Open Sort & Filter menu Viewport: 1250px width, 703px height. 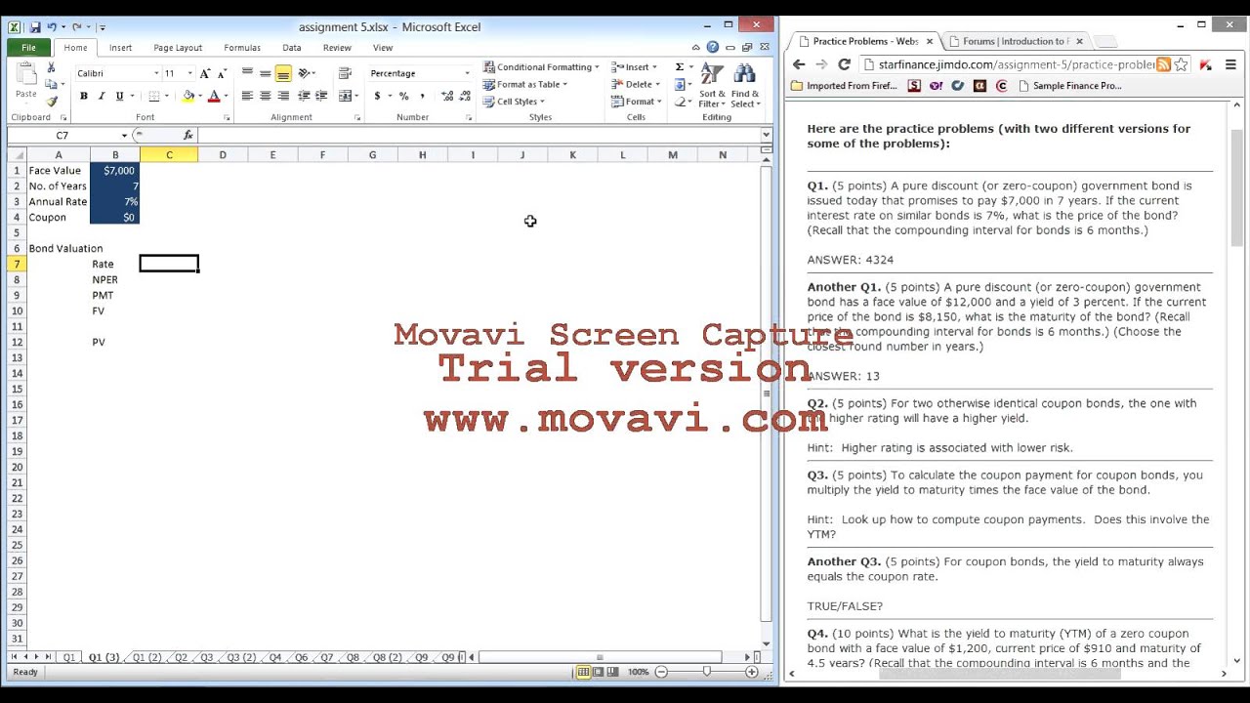point(712,86)
